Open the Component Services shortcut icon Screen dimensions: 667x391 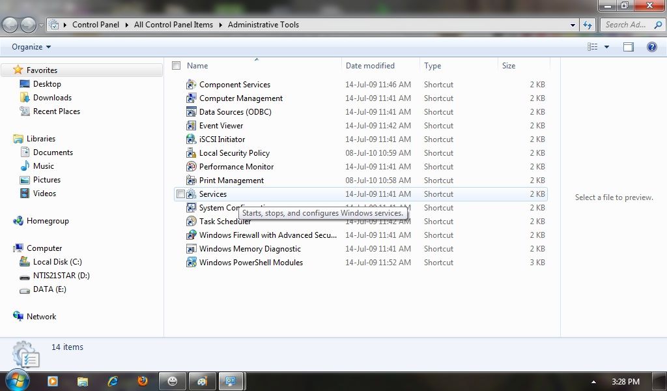tap(191, 85)
